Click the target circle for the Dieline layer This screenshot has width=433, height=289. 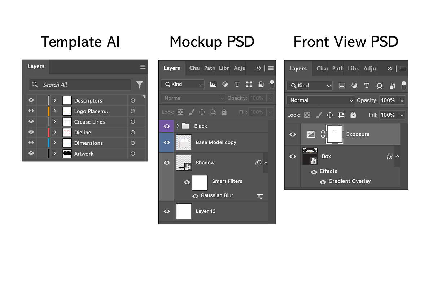[x=133, y=133]
